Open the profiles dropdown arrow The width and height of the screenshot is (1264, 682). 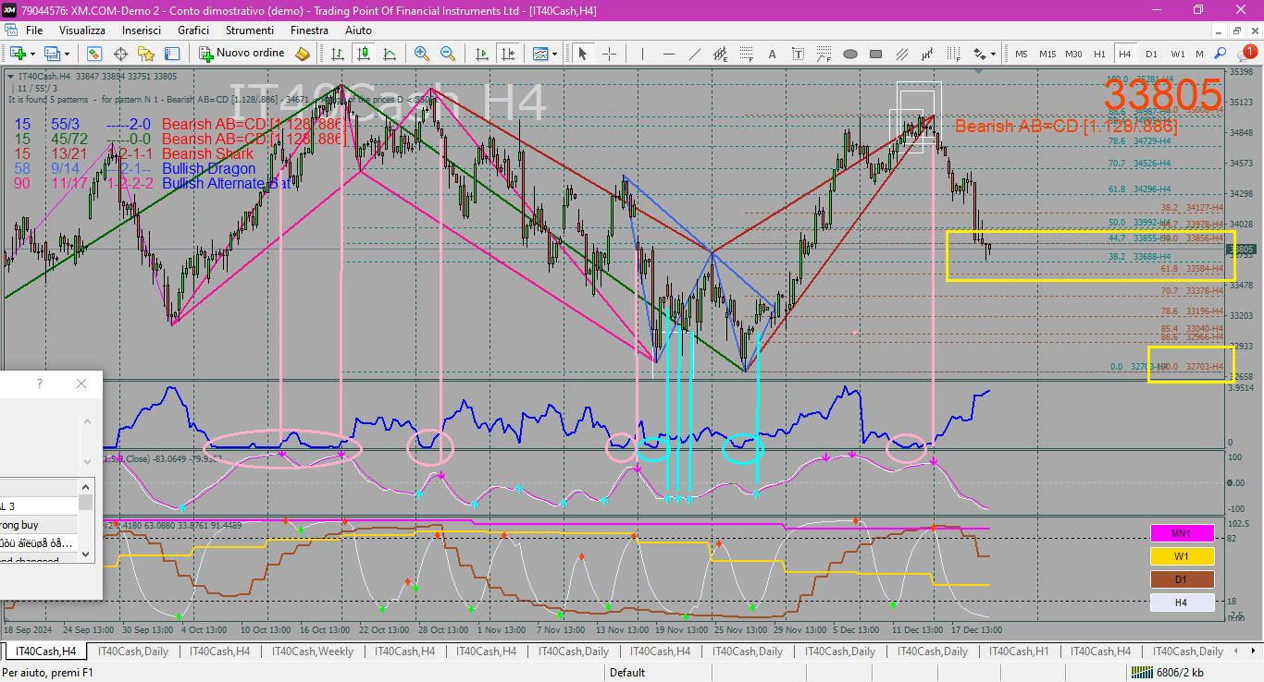coord(67,54)
